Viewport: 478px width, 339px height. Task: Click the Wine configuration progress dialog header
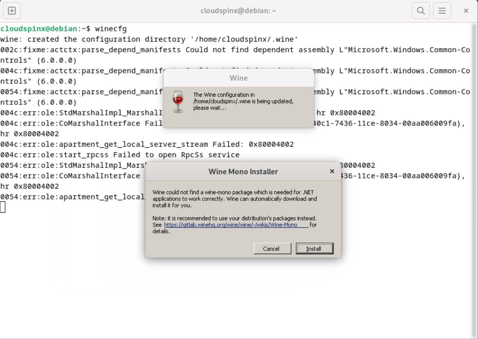point(238,78)
